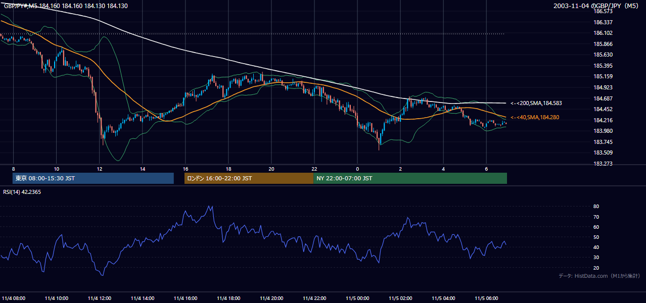Click the RSI(14) 42.2365 indicator label
Viewport: 646px width, 303px height.
click(22, 192)
